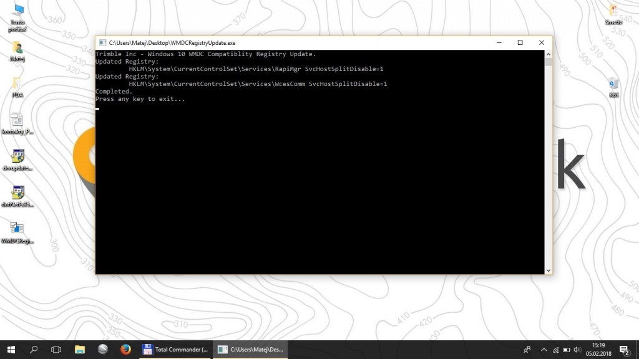Launch File Explorer from the taskbar

[x=80, y=350]
